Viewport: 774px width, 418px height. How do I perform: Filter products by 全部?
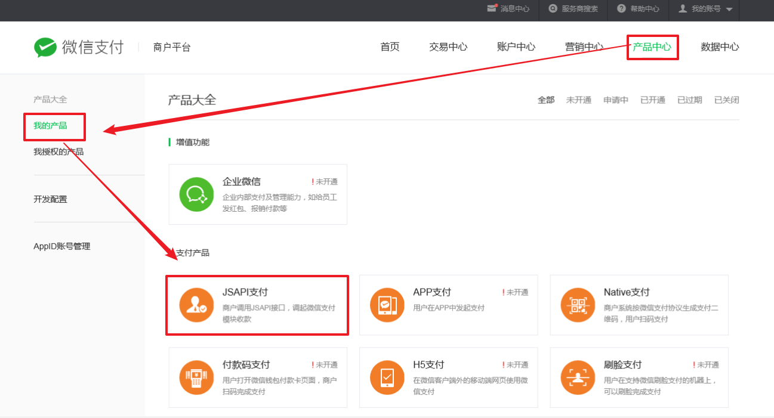click(x=546, y=100)
